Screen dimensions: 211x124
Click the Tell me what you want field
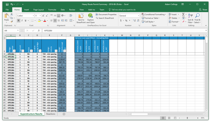(x=123, y=10)
